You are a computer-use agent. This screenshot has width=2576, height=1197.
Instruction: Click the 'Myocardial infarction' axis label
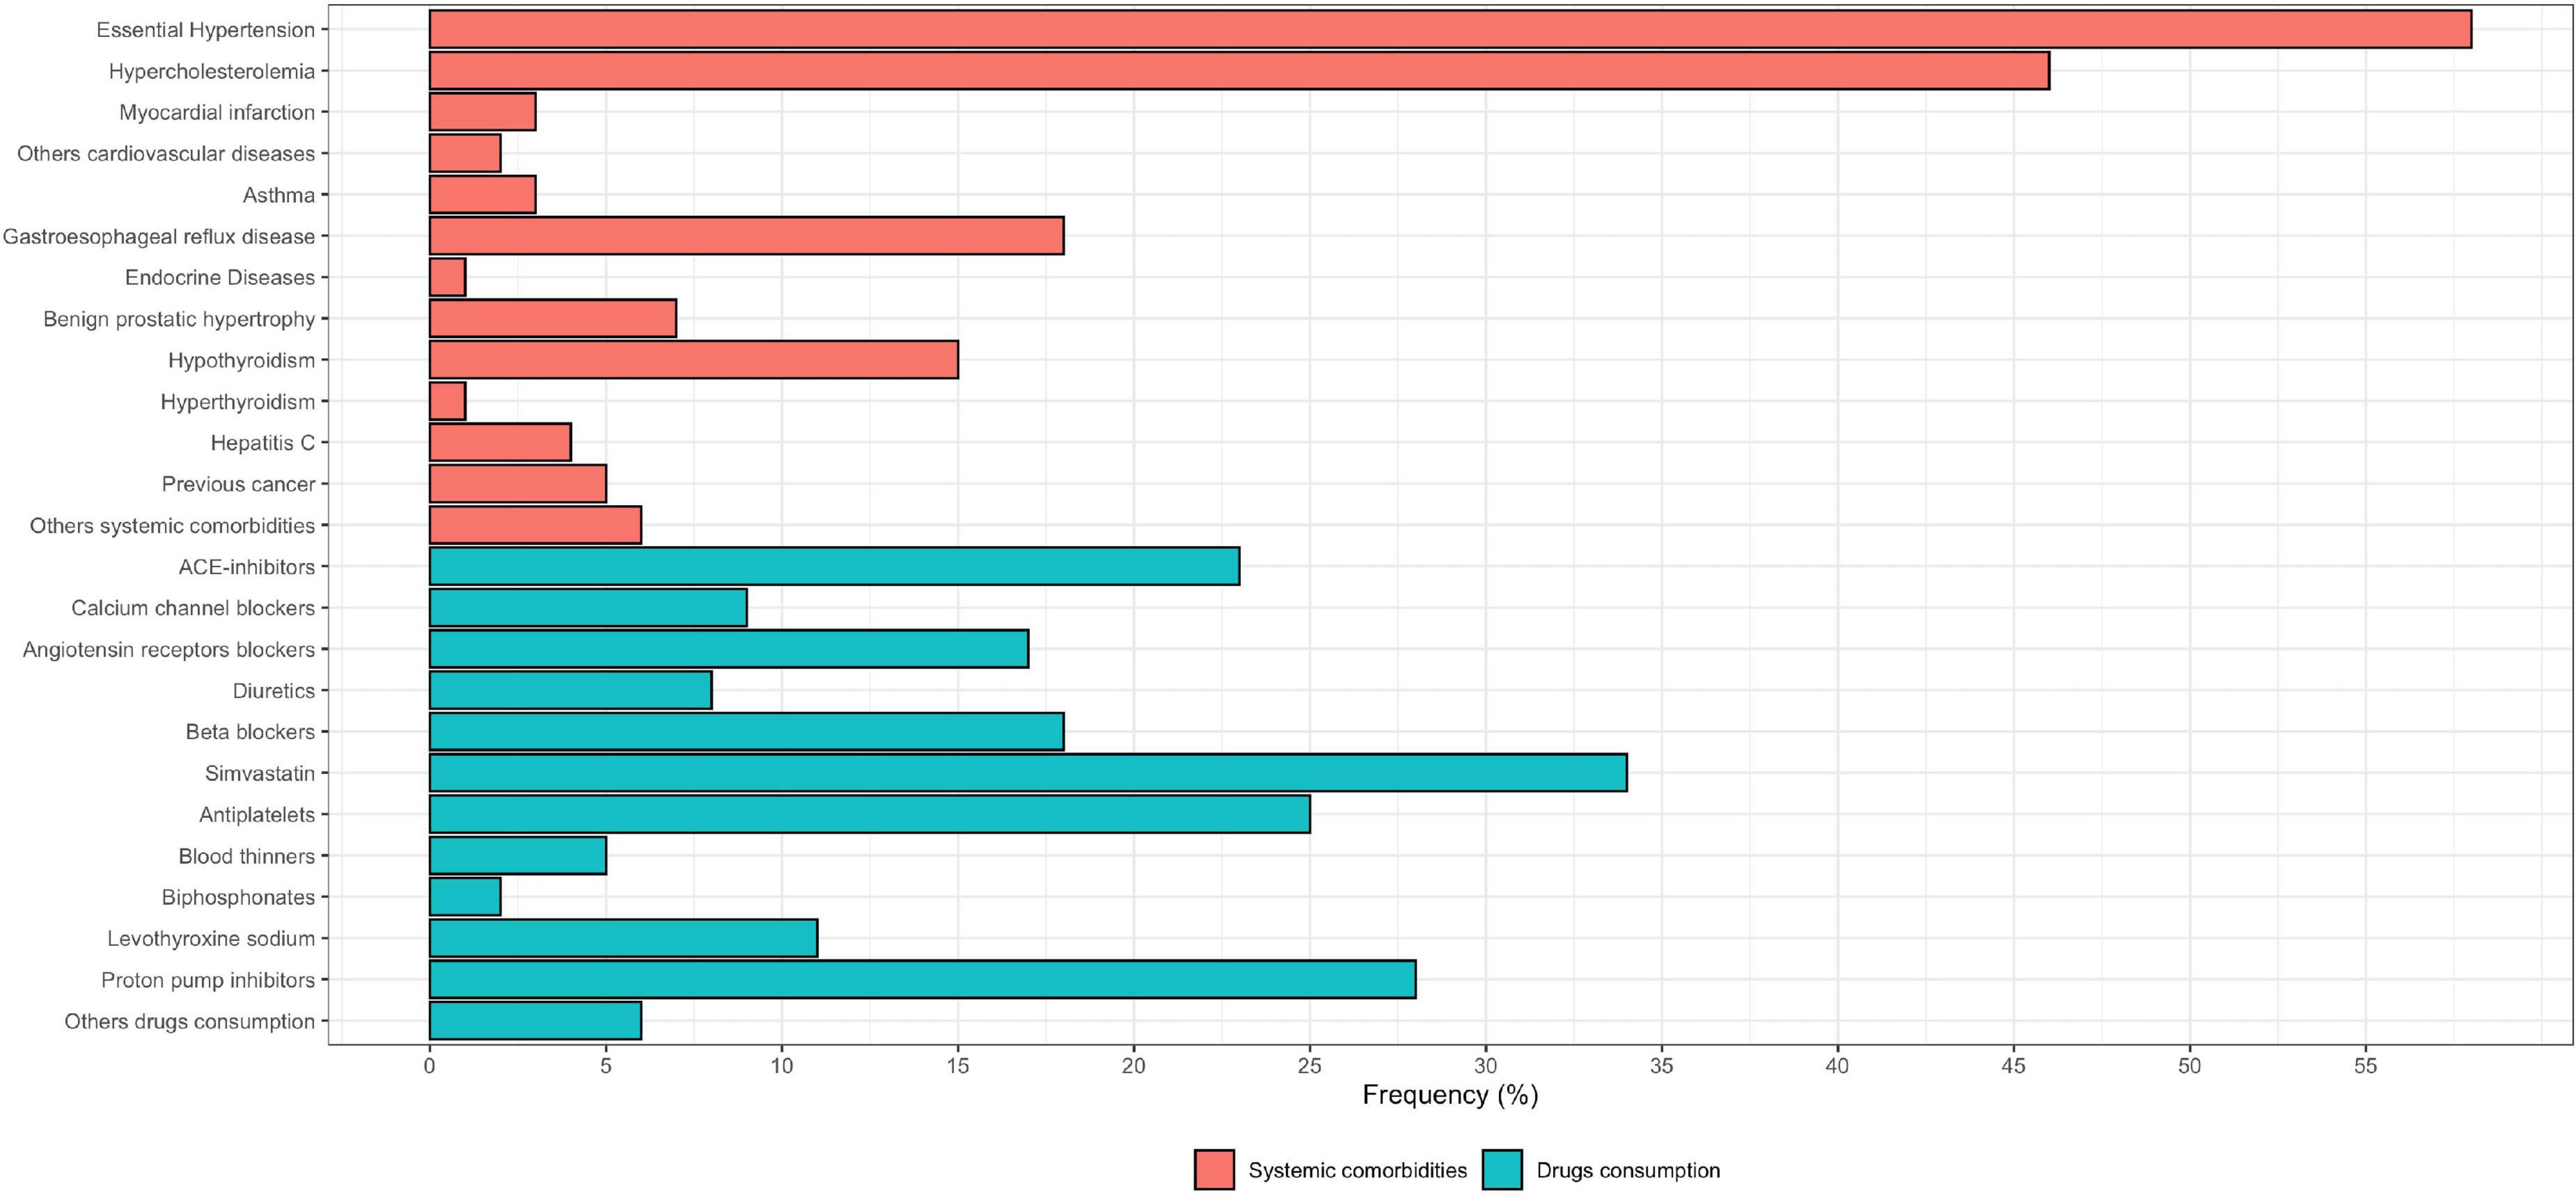(217, 112)
